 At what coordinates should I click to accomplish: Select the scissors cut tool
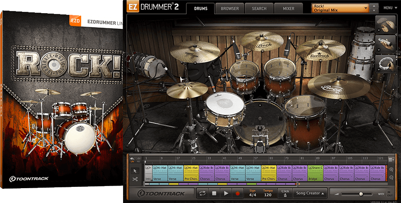pos(135,179)
